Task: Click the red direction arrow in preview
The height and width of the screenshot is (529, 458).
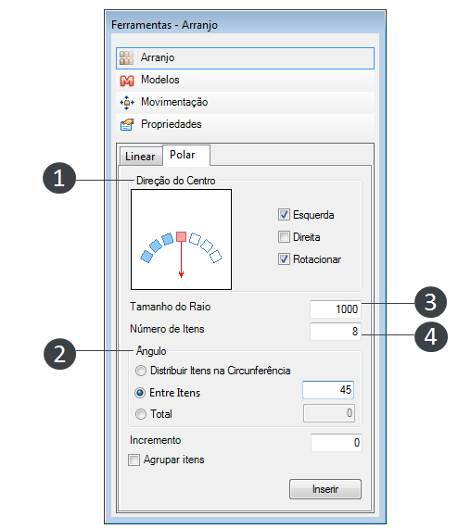Action: 181,259
